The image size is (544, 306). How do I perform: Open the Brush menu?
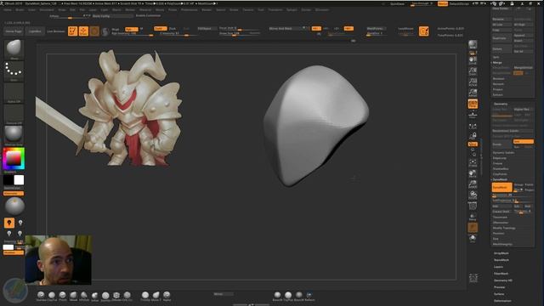pyautogui.click(x=20, y=9)
